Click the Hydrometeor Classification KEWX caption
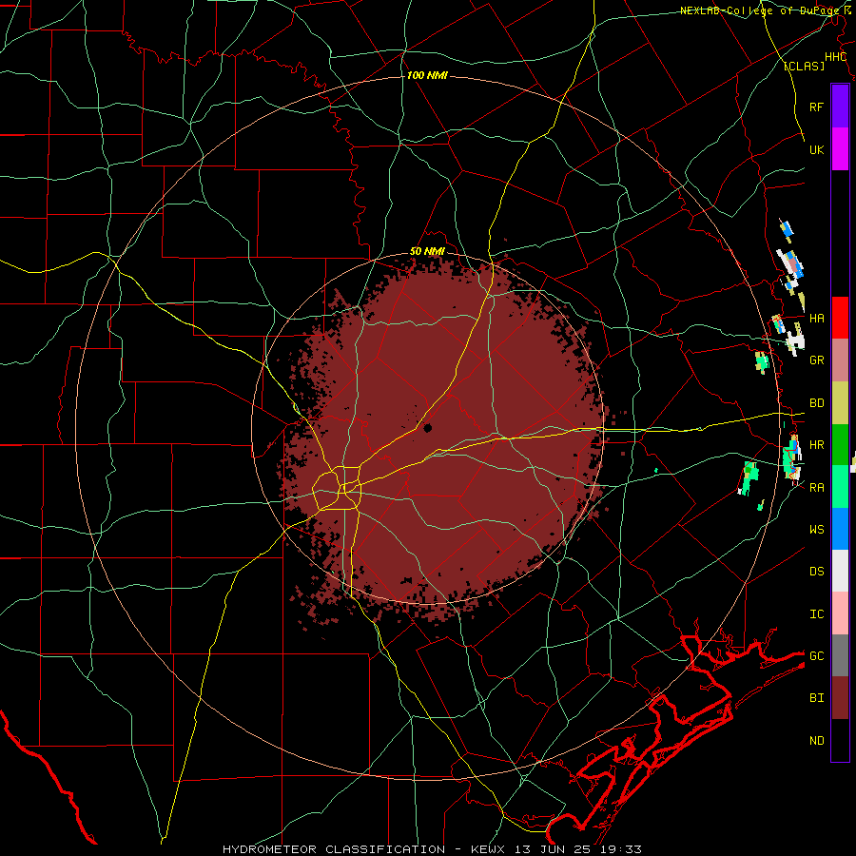 pyautogui.click(x=432, y=849)
